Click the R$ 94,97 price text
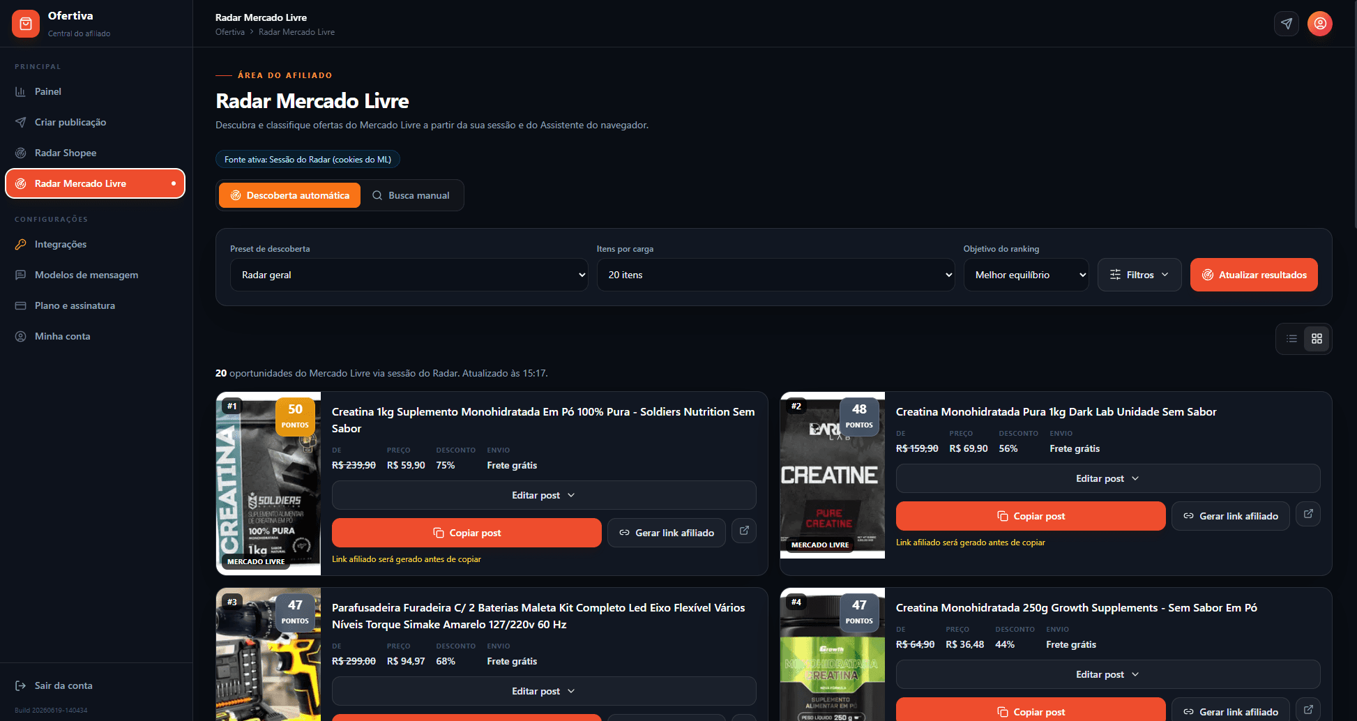 tap(406, 661)
